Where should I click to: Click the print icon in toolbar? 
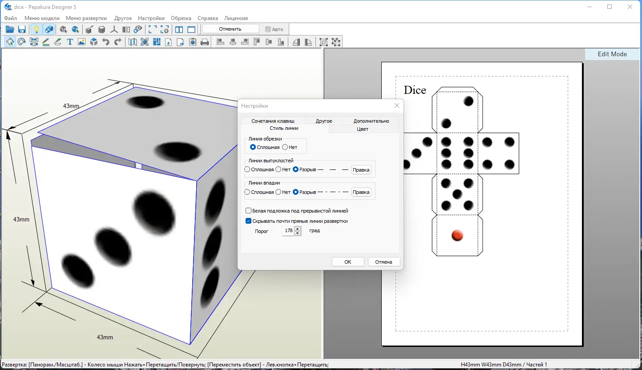tap(205, 42)
